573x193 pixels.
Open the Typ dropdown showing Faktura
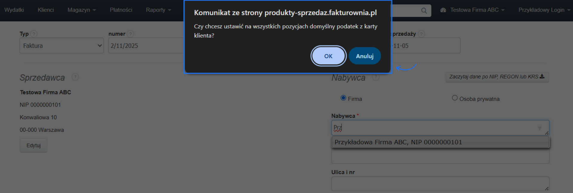(x=61, y=45)
